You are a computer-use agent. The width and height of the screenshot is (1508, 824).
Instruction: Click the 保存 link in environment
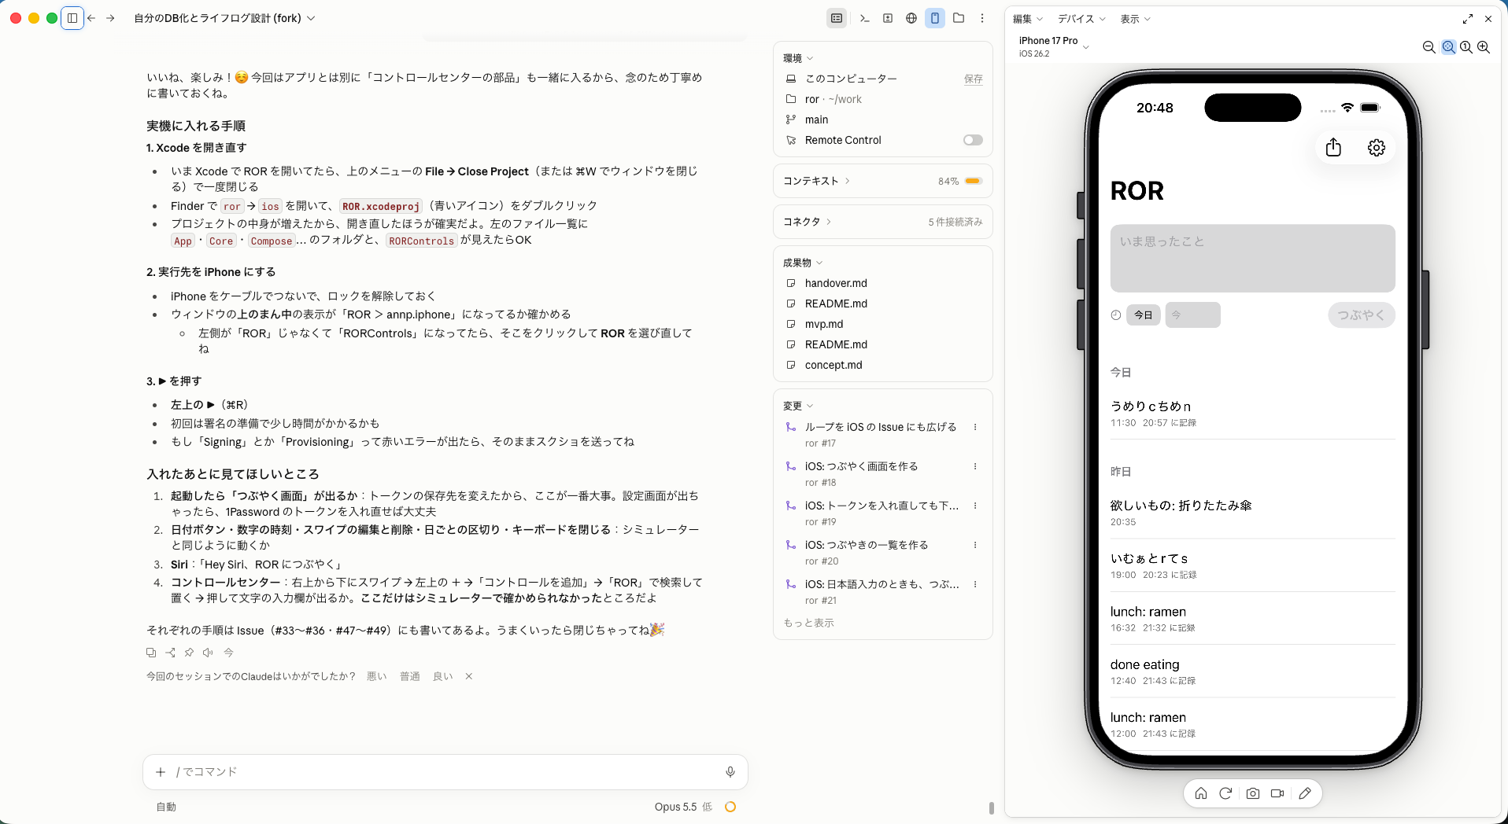point(974,79)
